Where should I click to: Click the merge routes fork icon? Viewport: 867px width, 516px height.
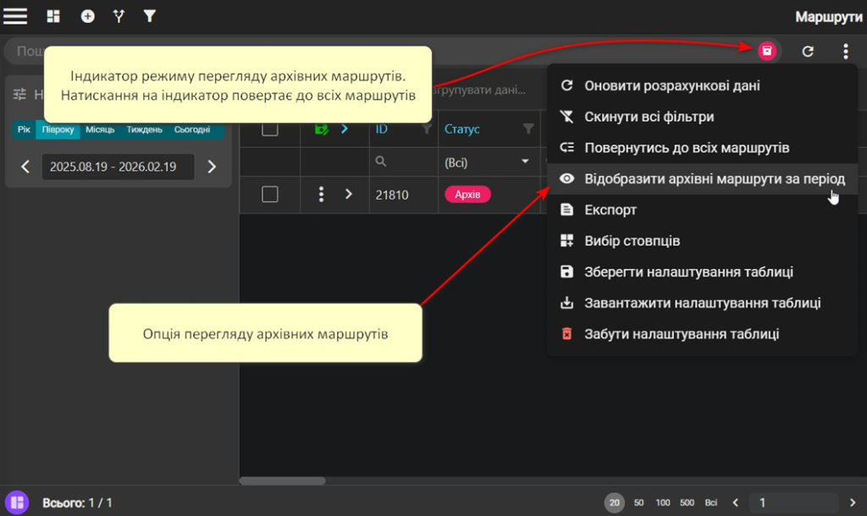[119, 17]
